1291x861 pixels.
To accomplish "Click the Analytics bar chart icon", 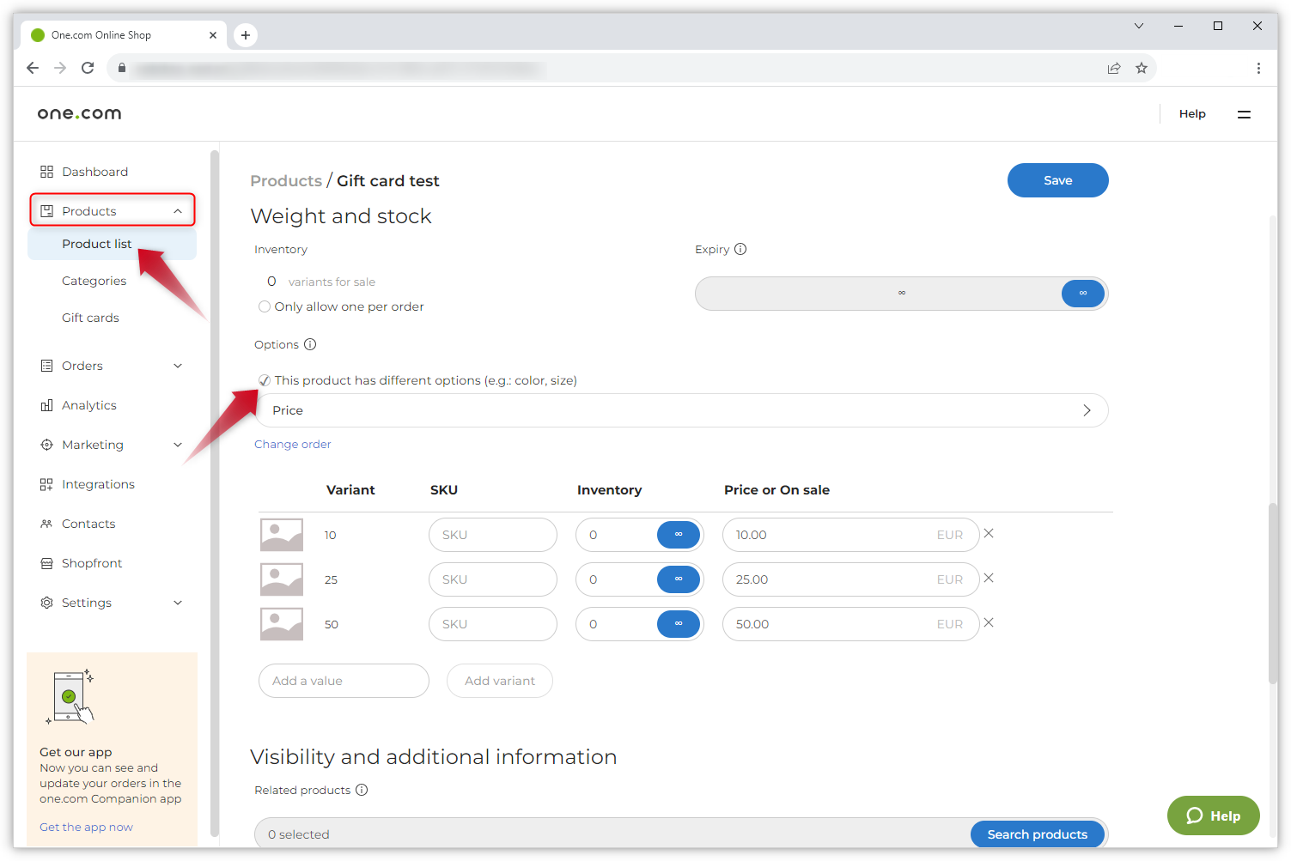I will tap(46, 405).
